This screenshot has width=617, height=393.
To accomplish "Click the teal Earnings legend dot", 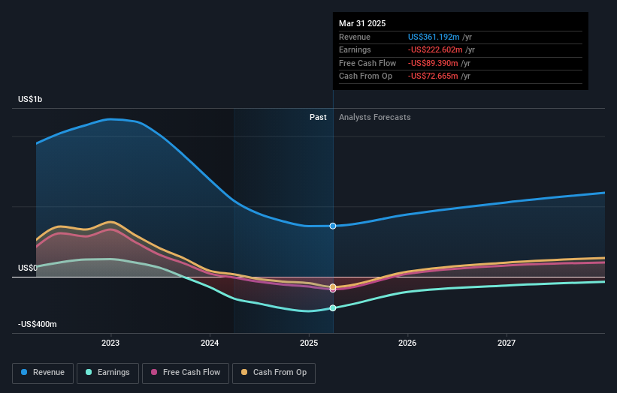I will (89, 372).
